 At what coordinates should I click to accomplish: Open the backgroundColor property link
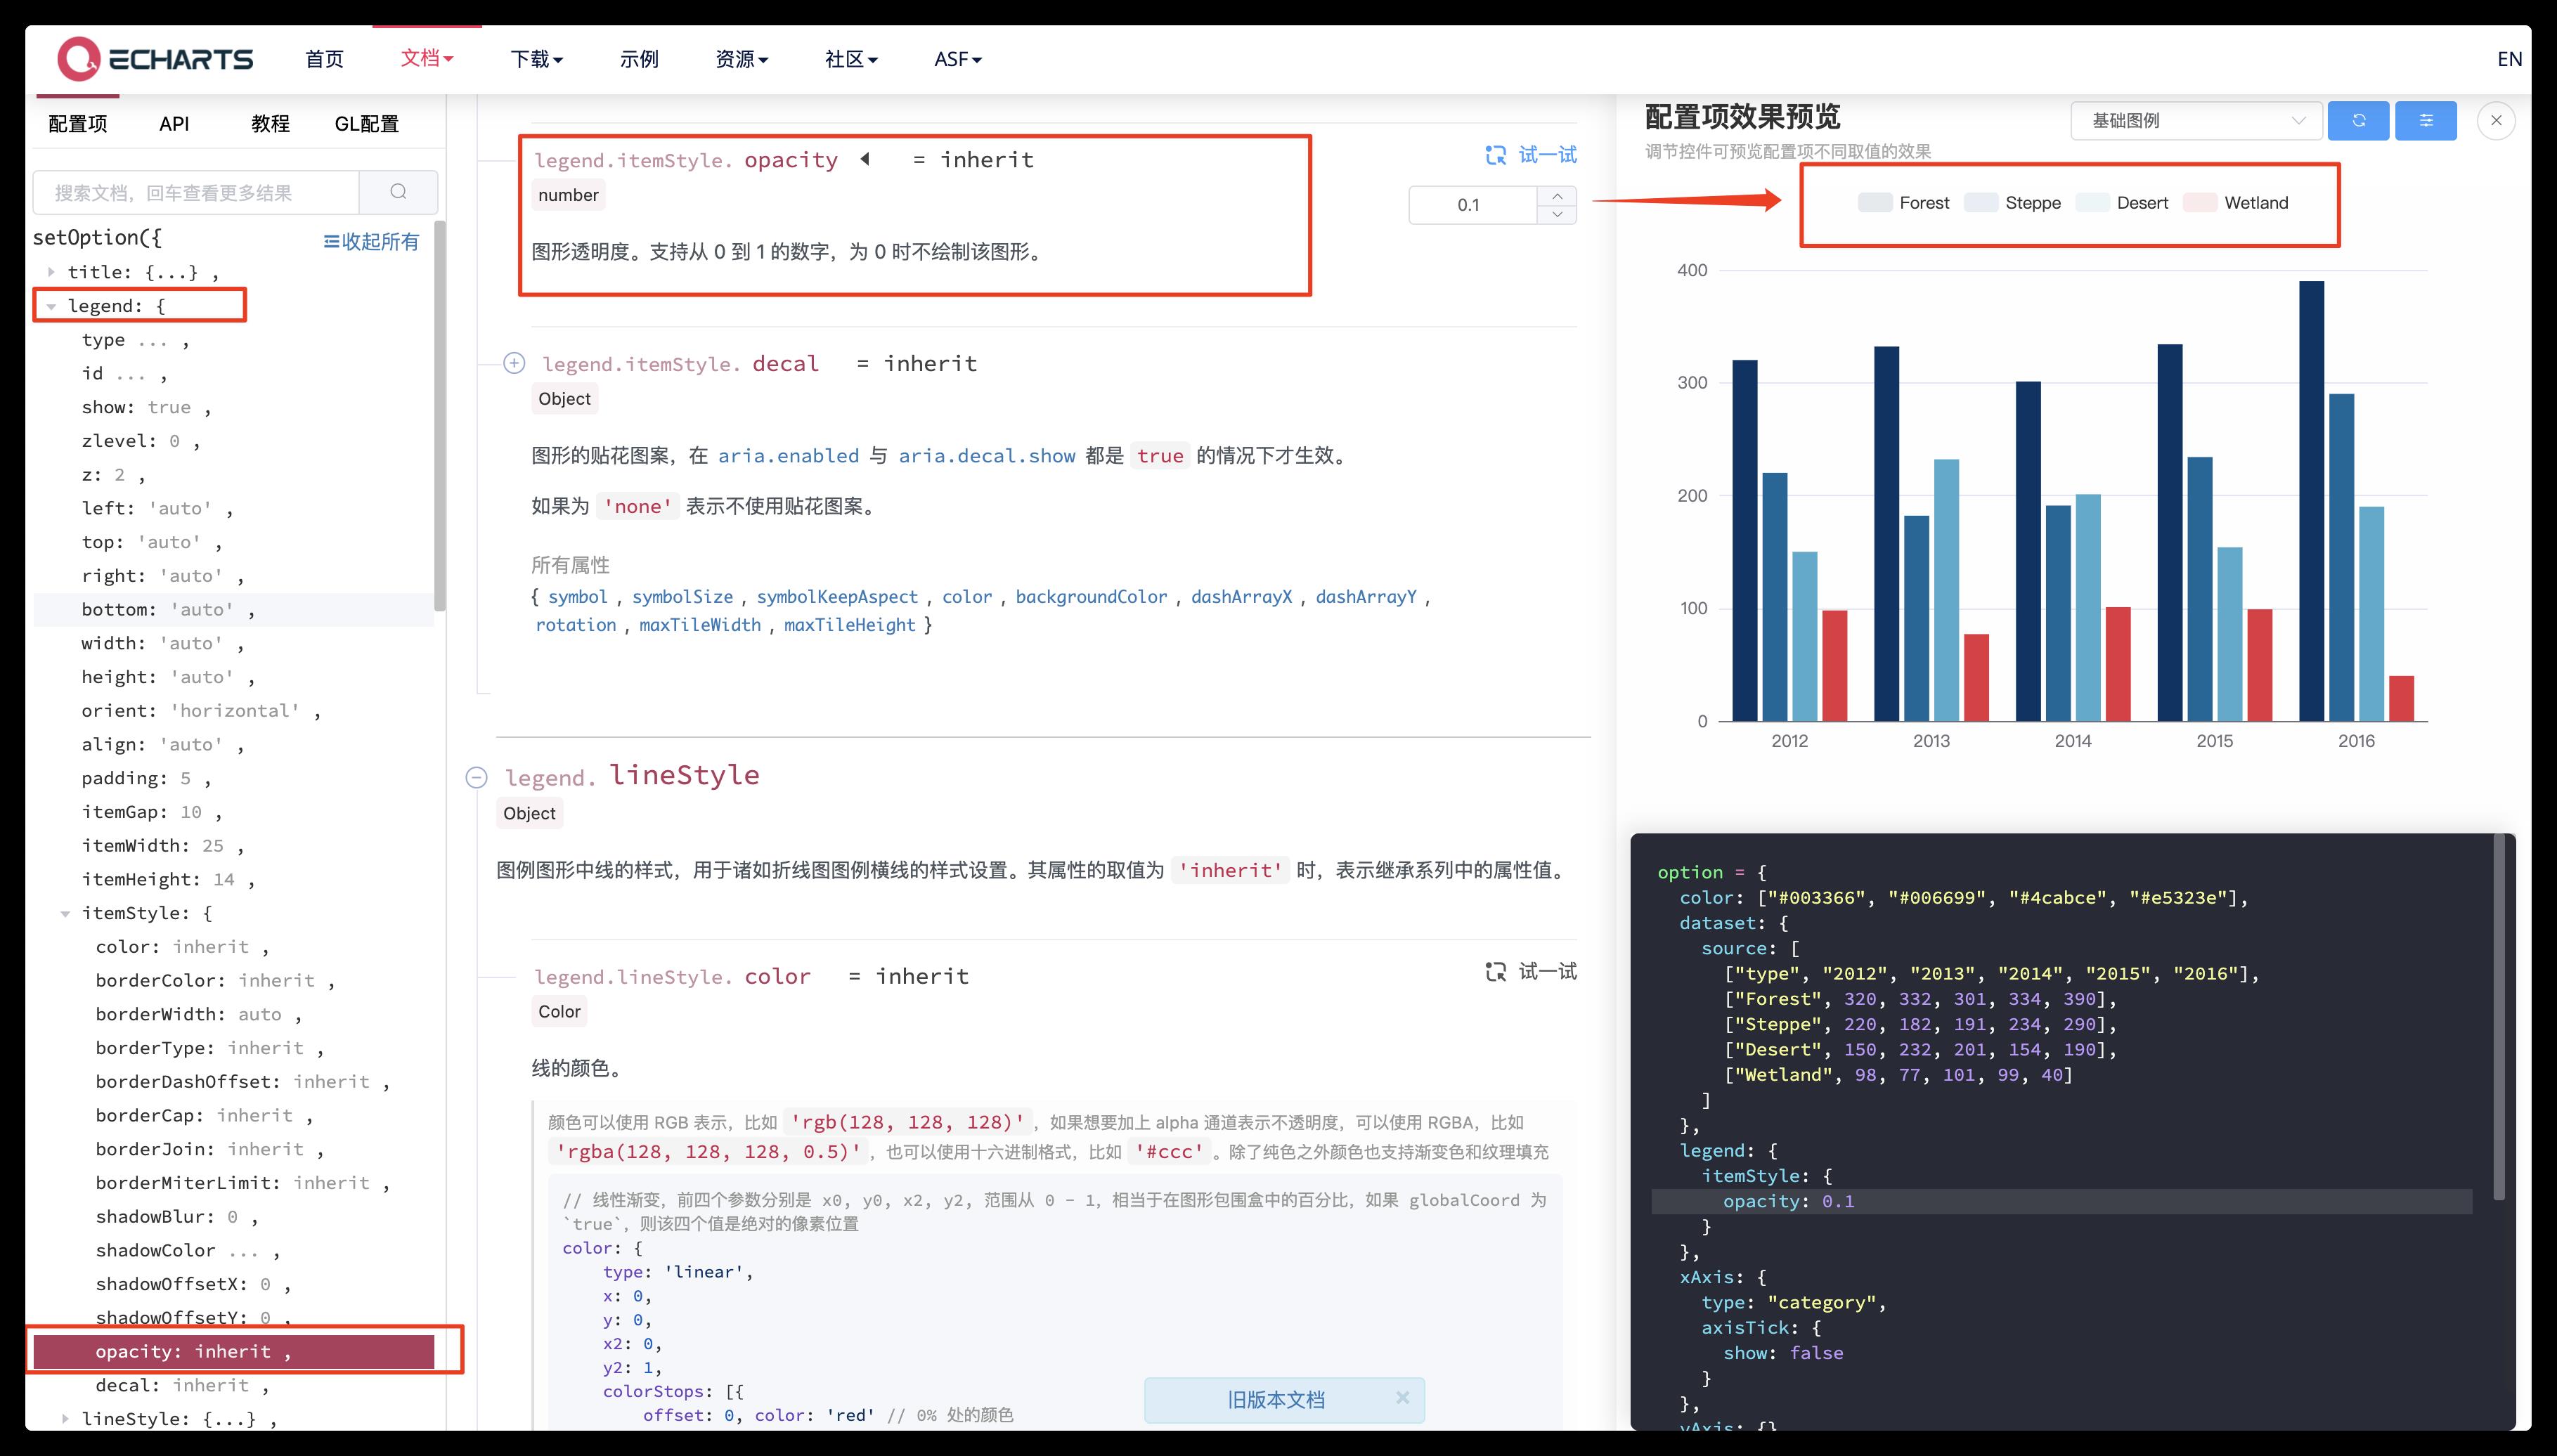click(1091, 597)
